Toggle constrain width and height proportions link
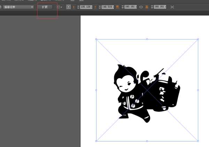 pos(141,7)
